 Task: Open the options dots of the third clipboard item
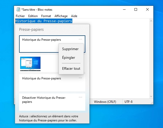tap(80, 78)
